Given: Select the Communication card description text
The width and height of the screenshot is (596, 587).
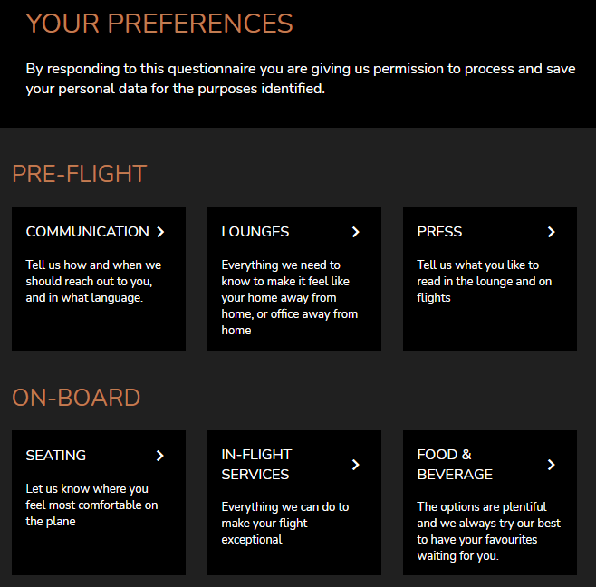Looking at the screenshot, I should 93,281.
